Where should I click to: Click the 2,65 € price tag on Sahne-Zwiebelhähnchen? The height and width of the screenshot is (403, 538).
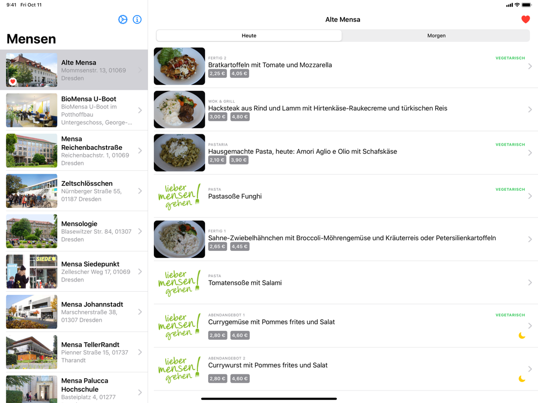[x=217, y=247]
